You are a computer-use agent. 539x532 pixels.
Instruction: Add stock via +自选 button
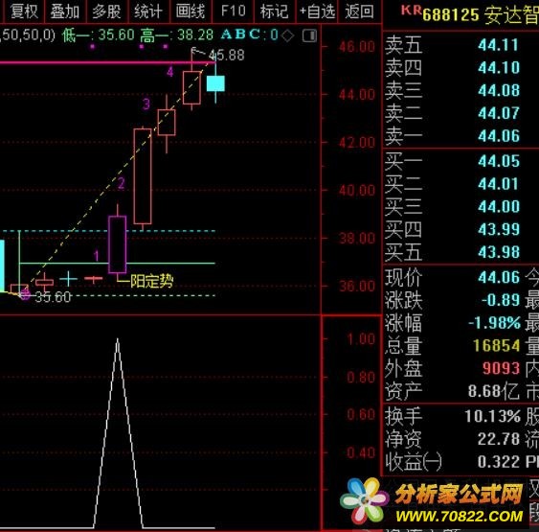tap(317, 12)
